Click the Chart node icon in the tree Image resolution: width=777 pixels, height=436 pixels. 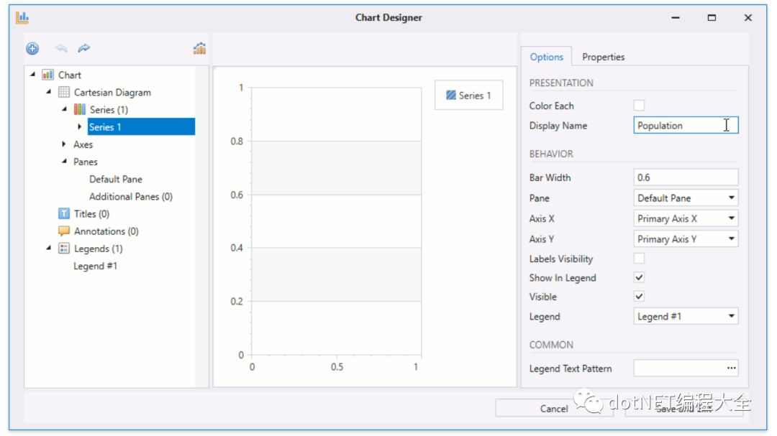[x=47, y=75]
